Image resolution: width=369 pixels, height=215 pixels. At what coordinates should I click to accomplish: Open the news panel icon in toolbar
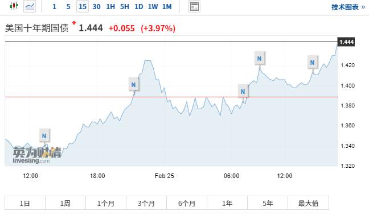[194, 7]
